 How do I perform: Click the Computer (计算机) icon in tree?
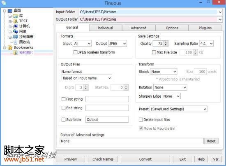coord(16,26)
